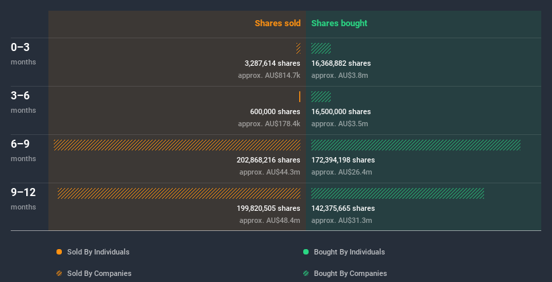Image resolution: width=552 pixels, height=282 pixels.
Task: Click the 0–3 row label
Action: pyautogui.click(x=20, y=48)
